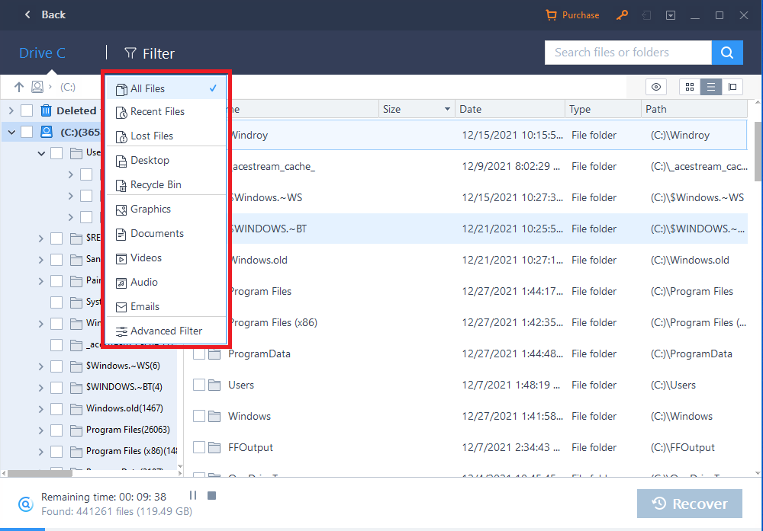This screenshot has width=763, height=531.
Task: Switch to preview pane view
Action: click(x=732, y=87)
